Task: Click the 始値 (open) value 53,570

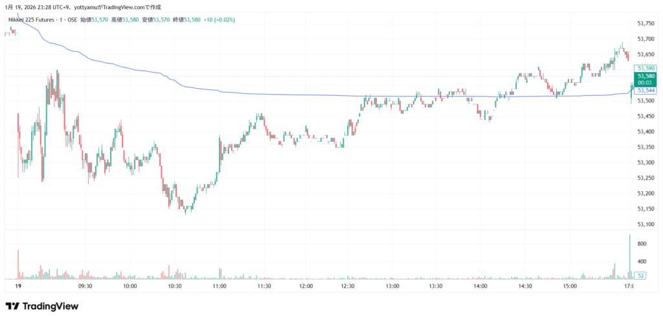Action: point(99,20)
